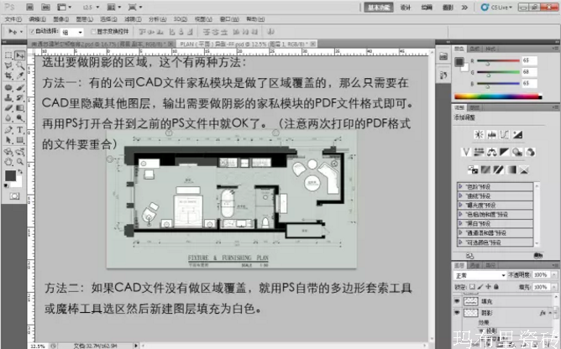
Task: Select the Move tool in toolbox
Action: point(20,55)
